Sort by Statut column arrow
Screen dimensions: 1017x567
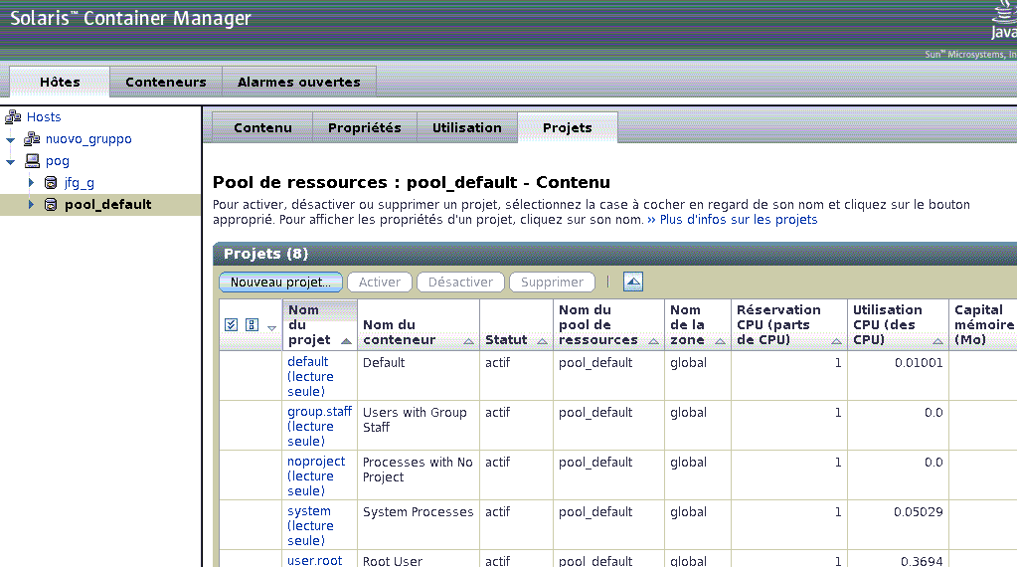point(542,340)
